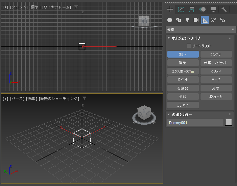Click the 矢印 helper button

click(x=183, y=97)
